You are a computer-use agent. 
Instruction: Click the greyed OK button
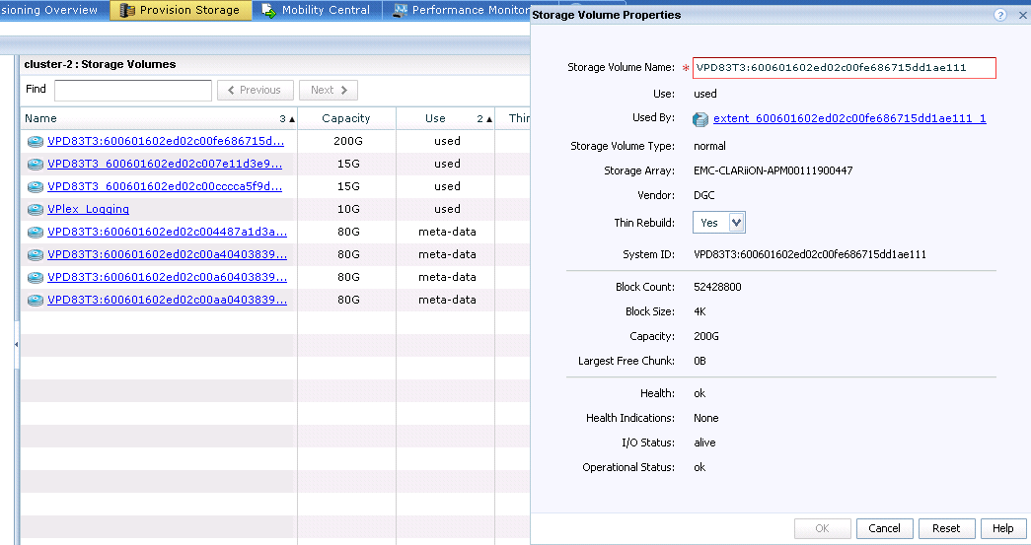click(x=823, y=528)
